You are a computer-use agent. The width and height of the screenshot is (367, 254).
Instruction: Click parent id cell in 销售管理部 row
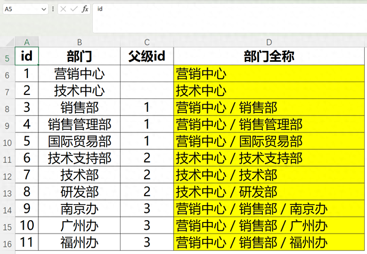coord(147,124)
